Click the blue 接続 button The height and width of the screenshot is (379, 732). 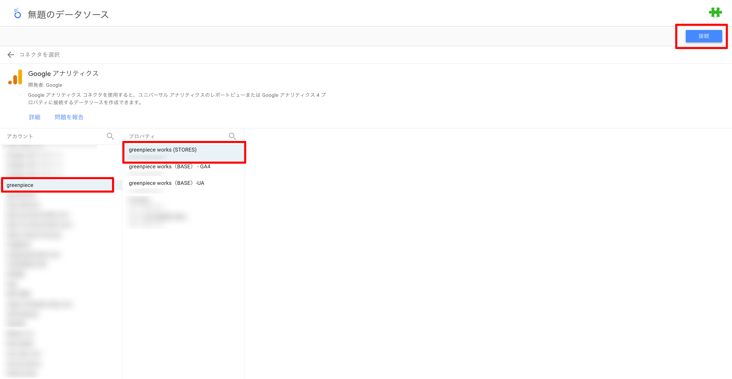pos(704,36)
